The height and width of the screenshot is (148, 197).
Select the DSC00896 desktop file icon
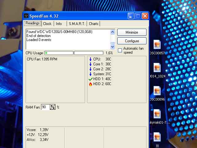click(x=157, y=91)
